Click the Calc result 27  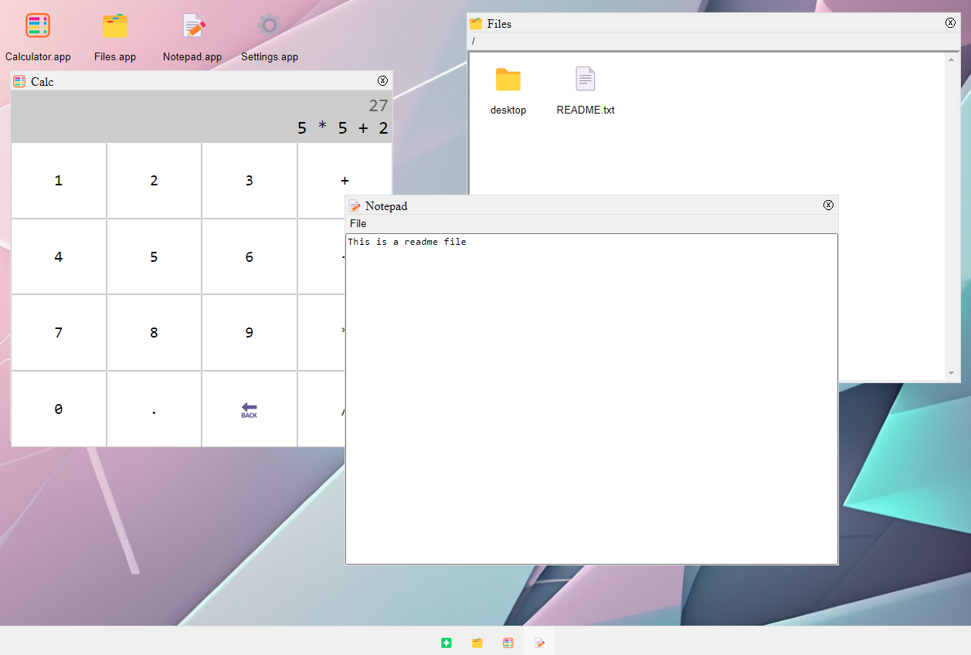pos(379,106)
